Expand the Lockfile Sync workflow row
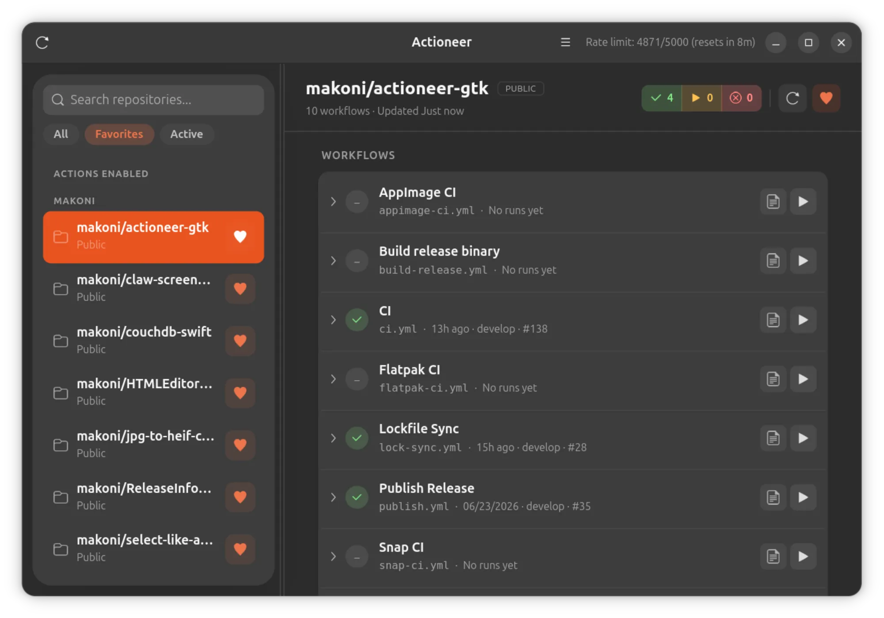This screenshot has height=618, width=884. pos(333,438)
